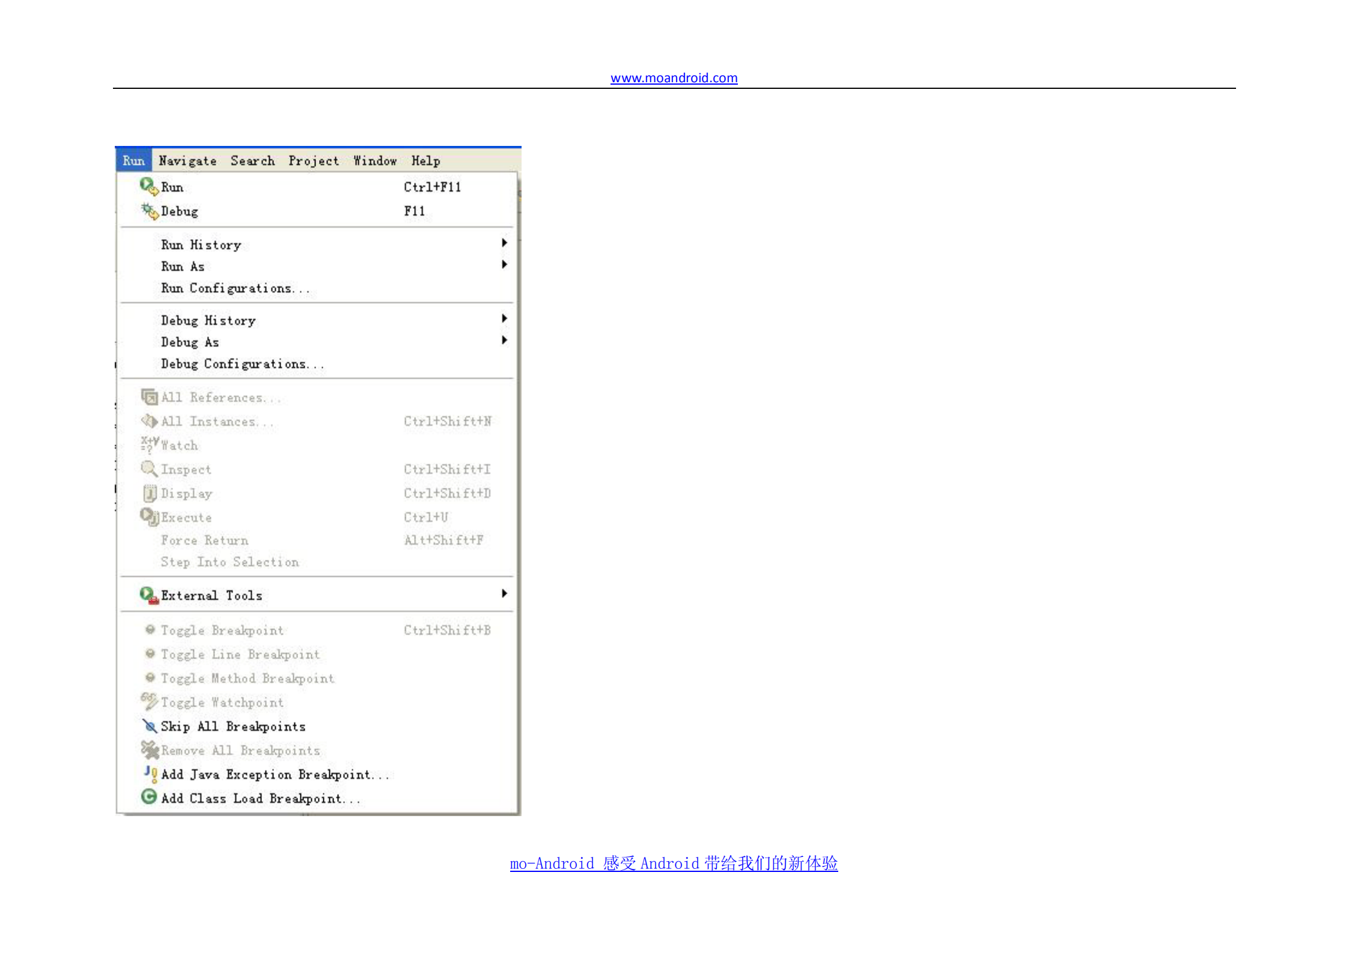Click the mo-Android link at bottom
This screenshot has height=953, width=1349.
click(x=674, y=863)
